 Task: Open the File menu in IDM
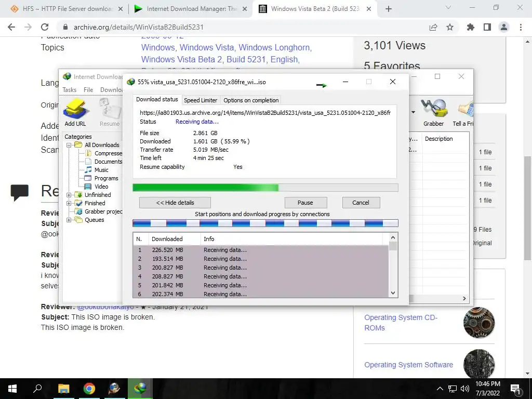tap(88, 90)
